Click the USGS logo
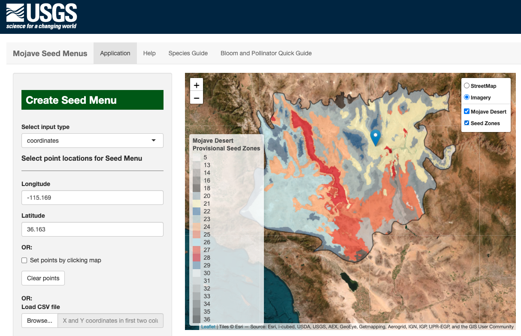Image resolution: width=521 pixels, height=336 pixels. 41,16
